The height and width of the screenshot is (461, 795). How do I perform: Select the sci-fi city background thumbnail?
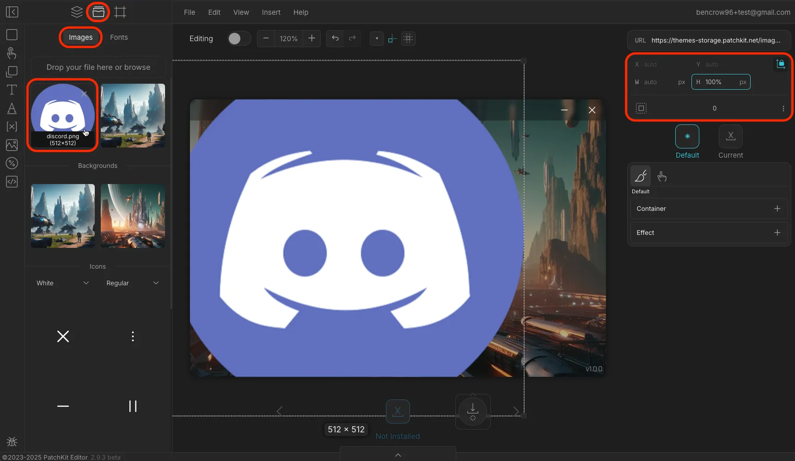point(133,216)
